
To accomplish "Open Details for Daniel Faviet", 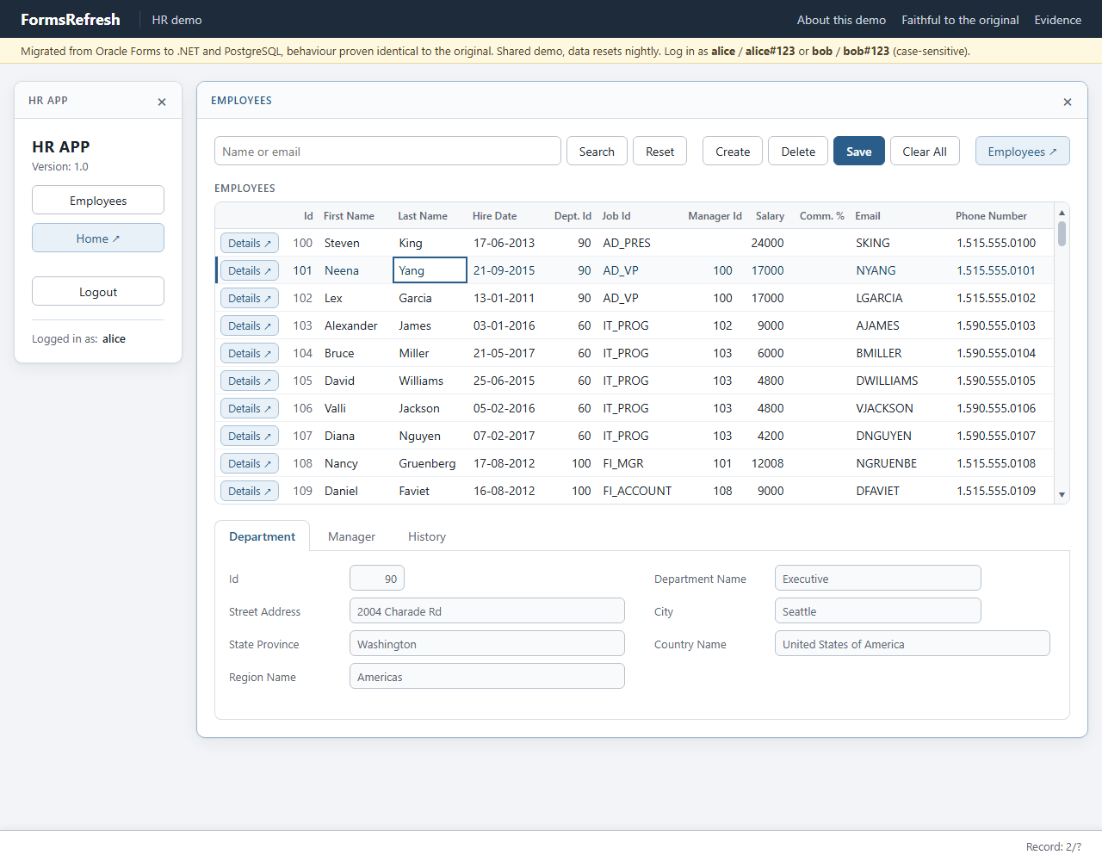I will pyautogui.click(x=250, y=492).
